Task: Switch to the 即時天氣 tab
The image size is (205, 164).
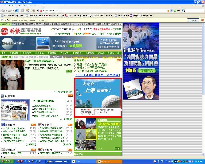Action: [x=44, y=57]
